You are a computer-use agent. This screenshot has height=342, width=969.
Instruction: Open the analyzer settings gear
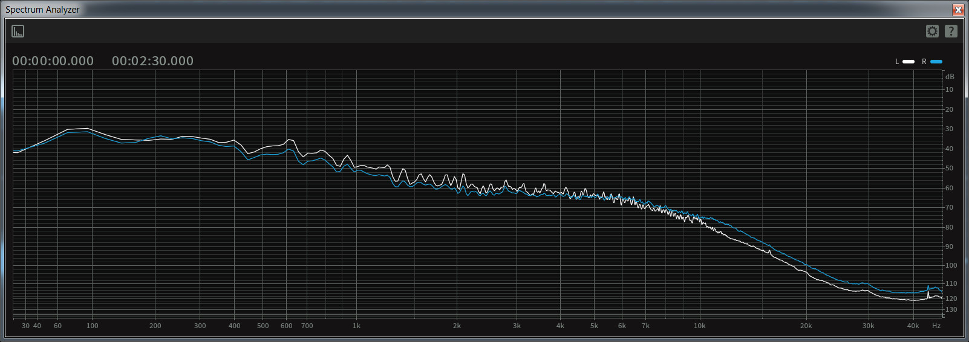(932, 31)
